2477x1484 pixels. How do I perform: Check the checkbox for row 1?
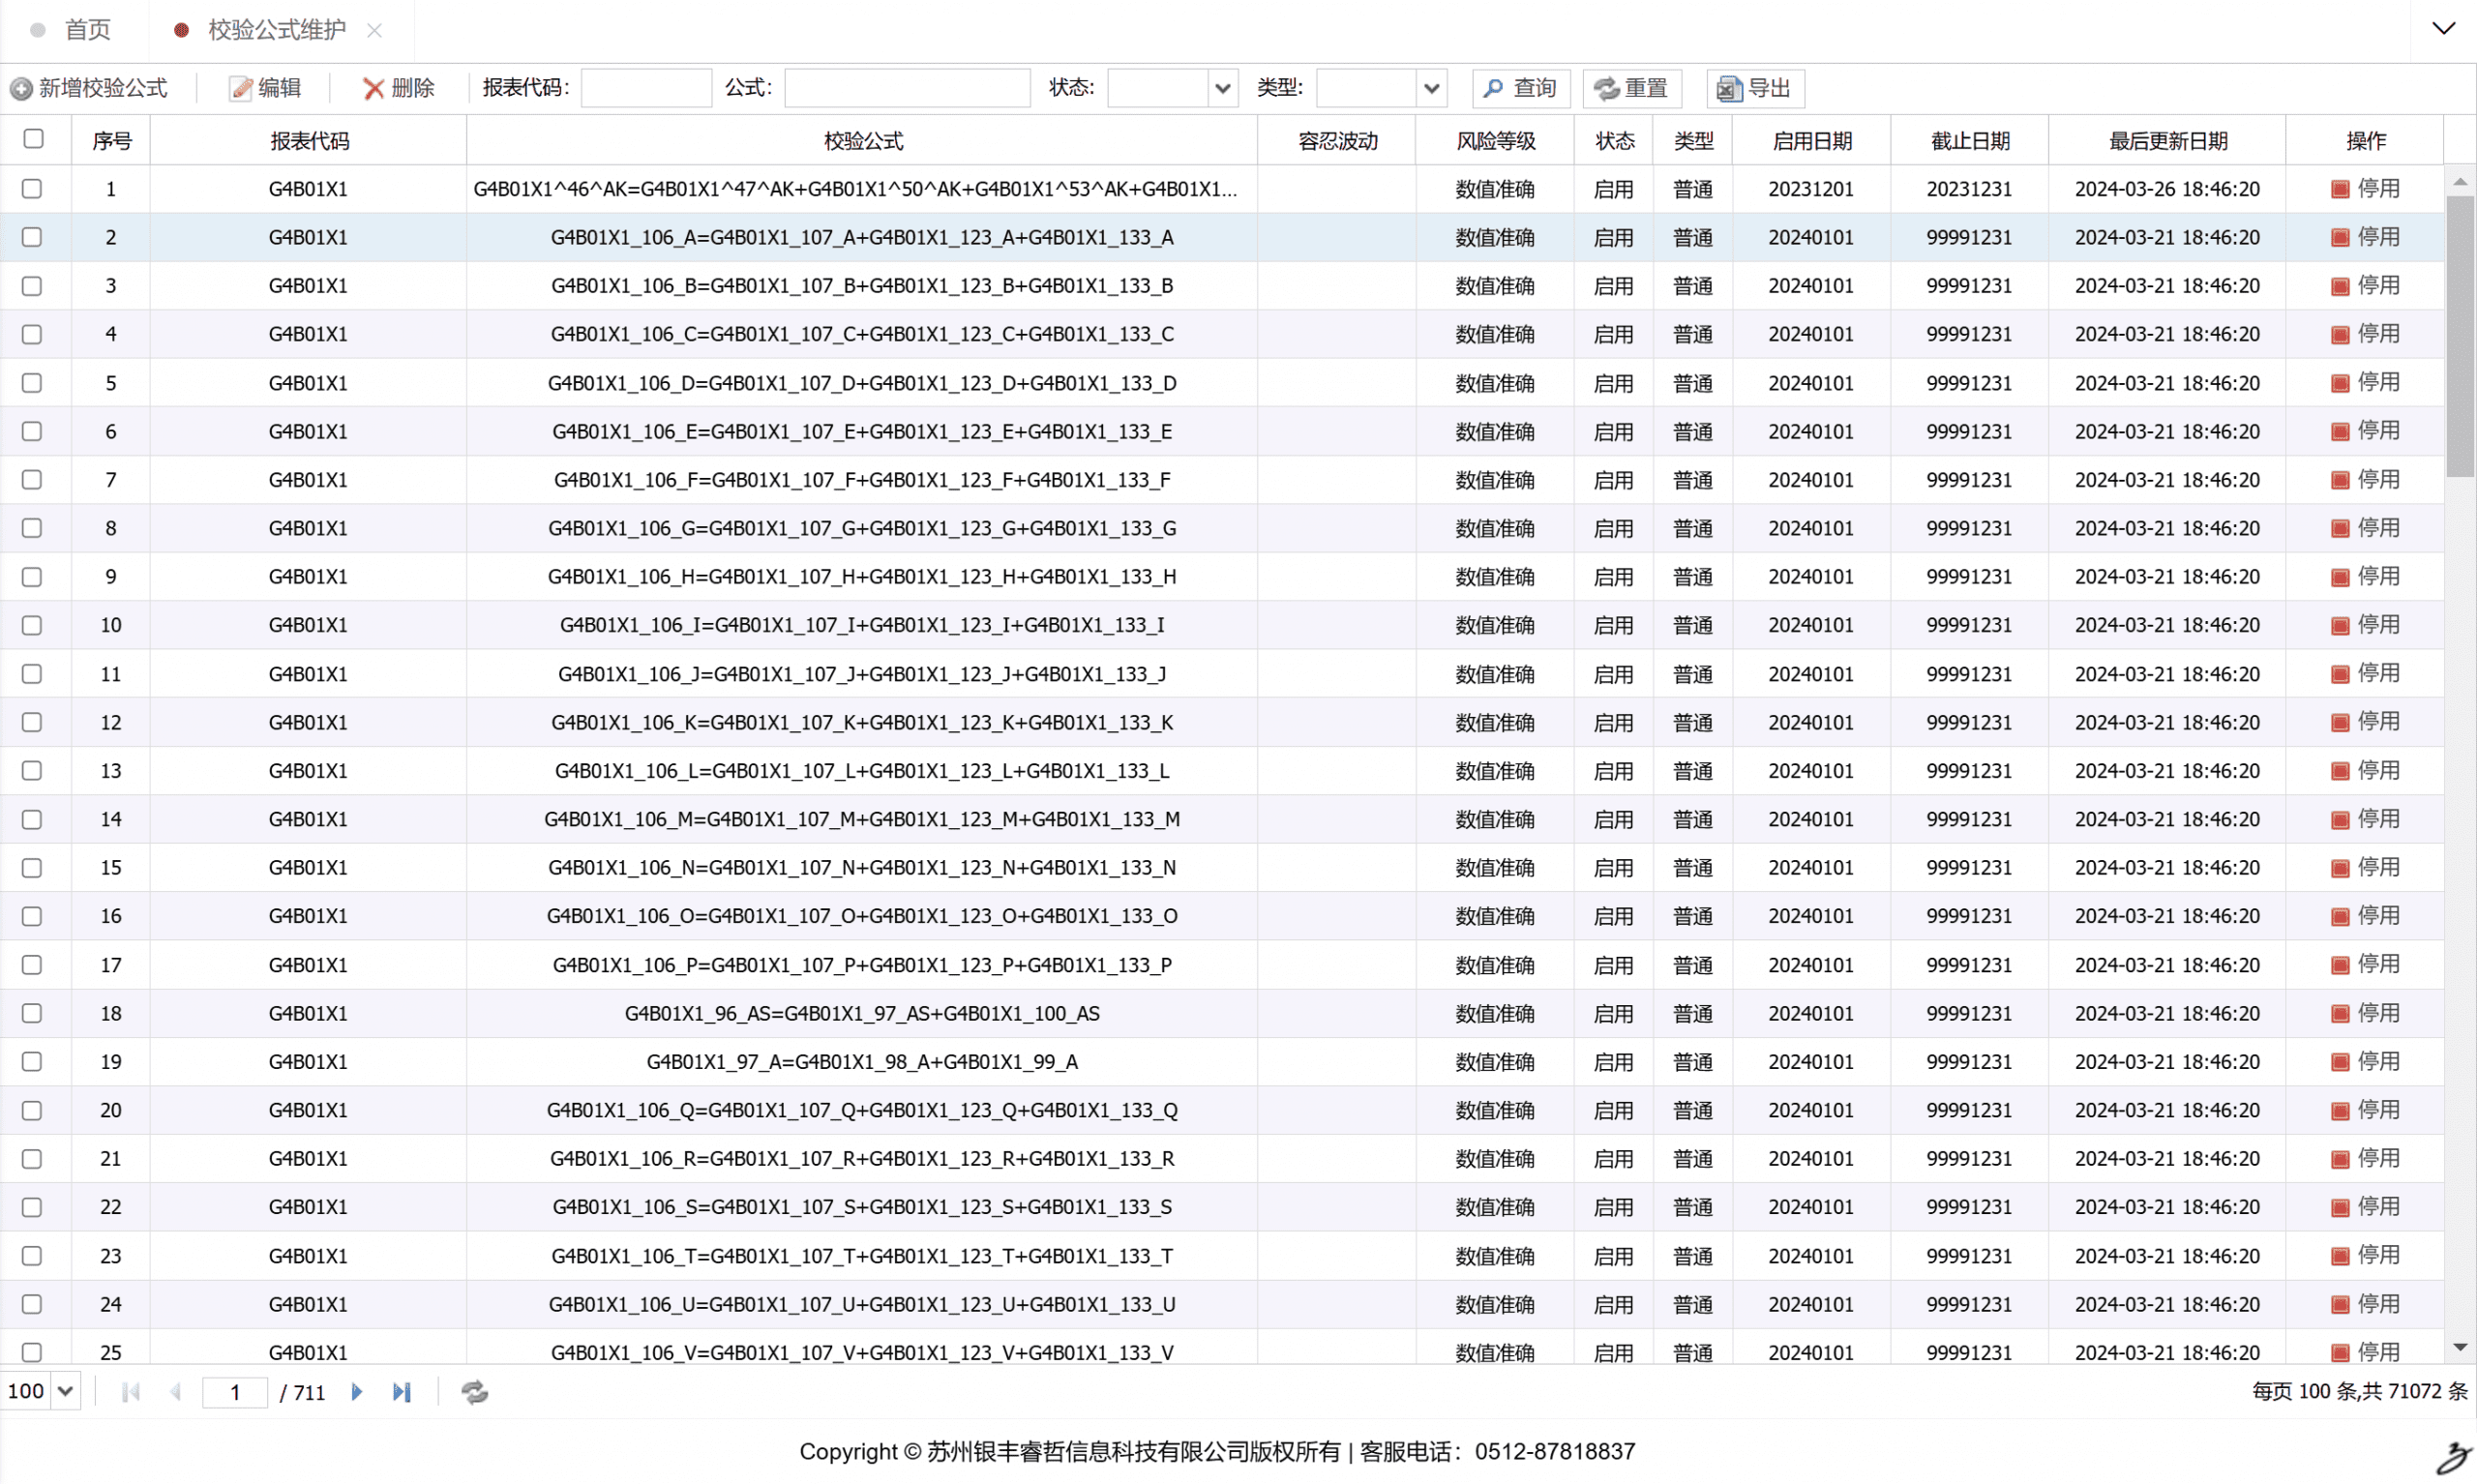(x=32, y=188)
